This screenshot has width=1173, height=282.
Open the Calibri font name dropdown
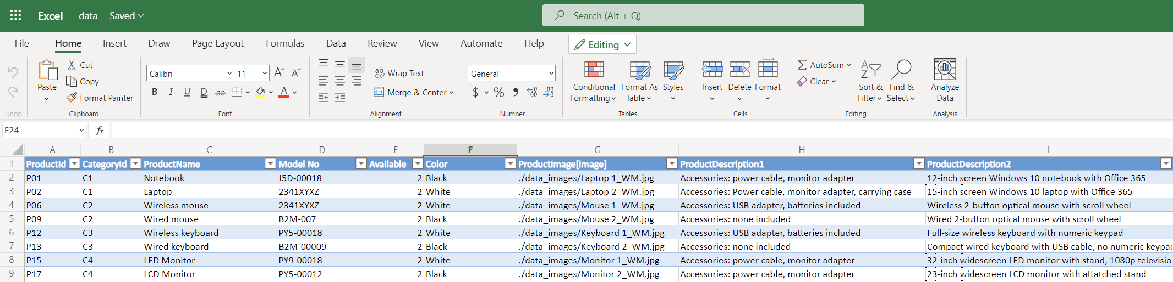(x=229, y=74)
